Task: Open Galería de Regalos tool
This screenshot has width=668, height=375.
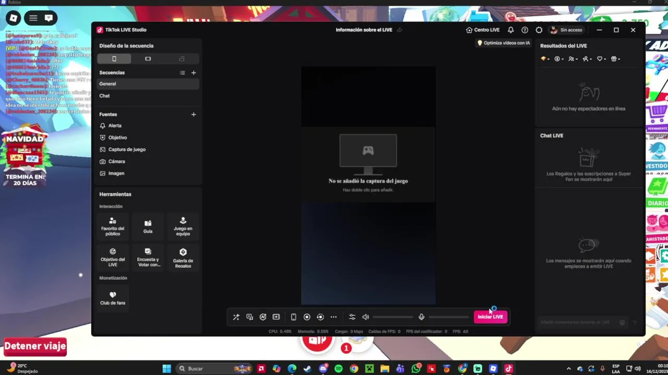Action: tap(183, 257)
